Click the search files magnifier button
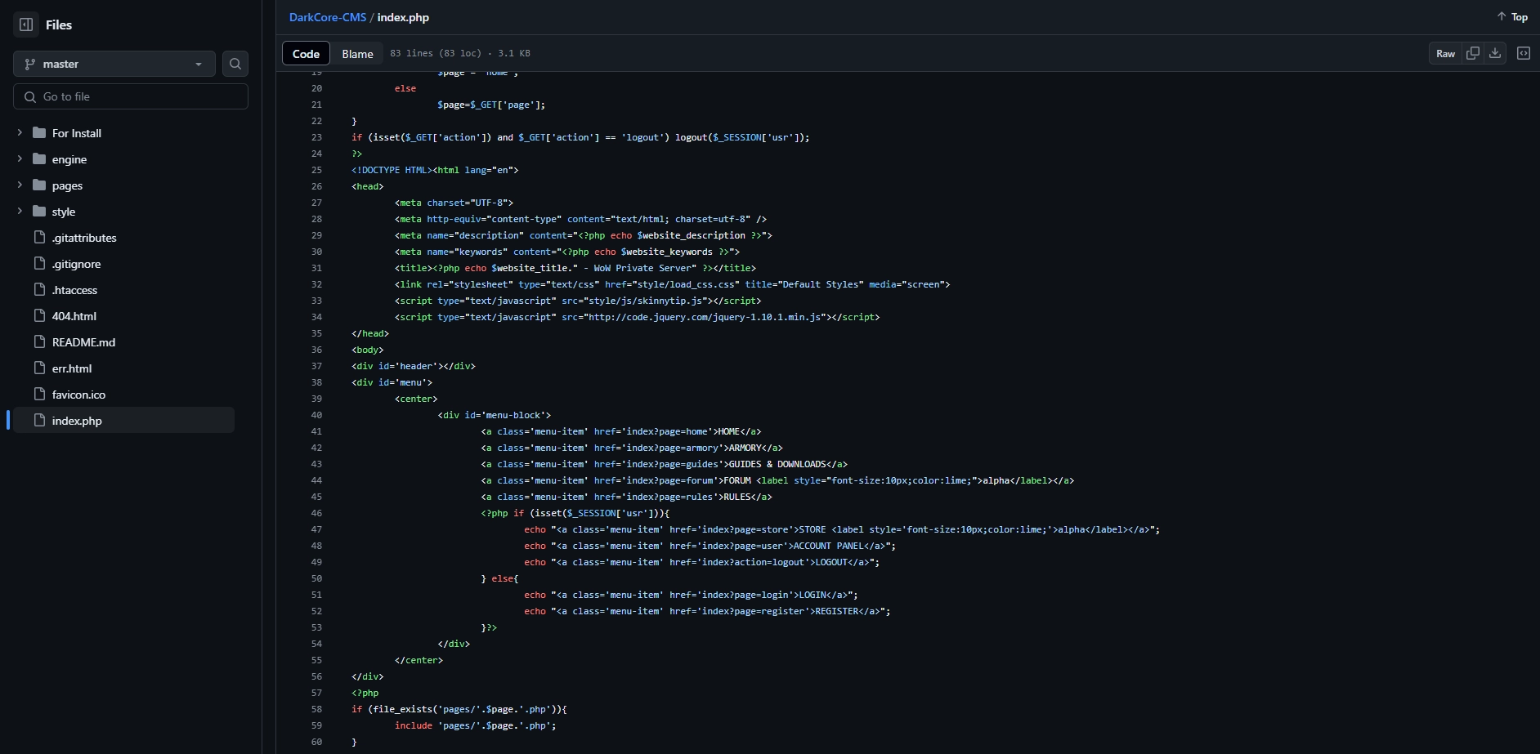The image size is (1540, 754). click(x=235, y=64)
